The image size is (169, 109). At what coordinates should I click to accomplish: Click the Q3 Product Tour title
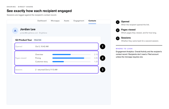(24, 40)
